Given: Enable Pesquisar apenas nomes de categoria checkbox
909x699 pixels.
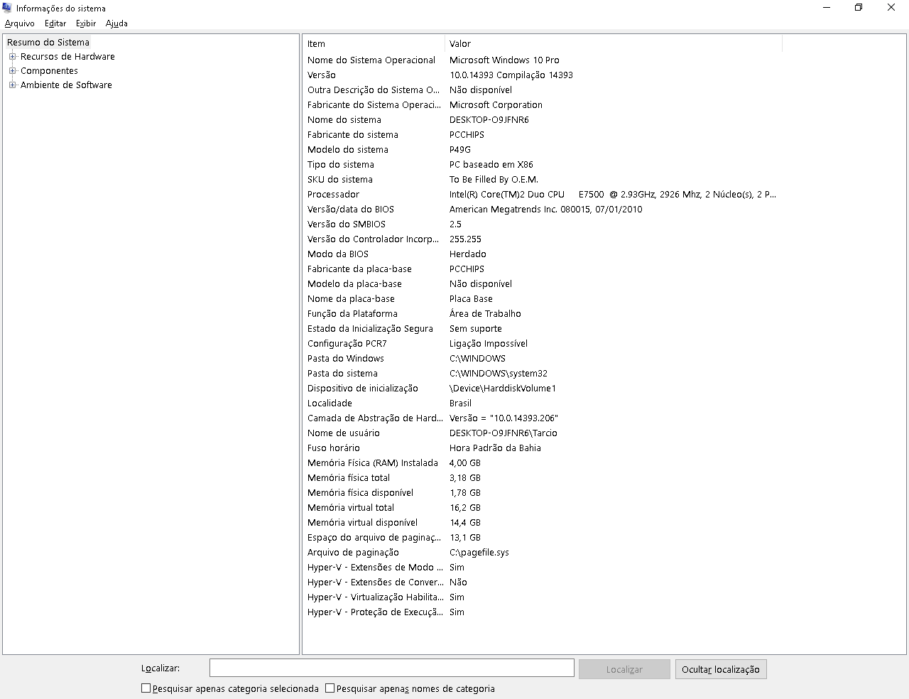Looking at the screenshot, I should (x=330, y=688).
